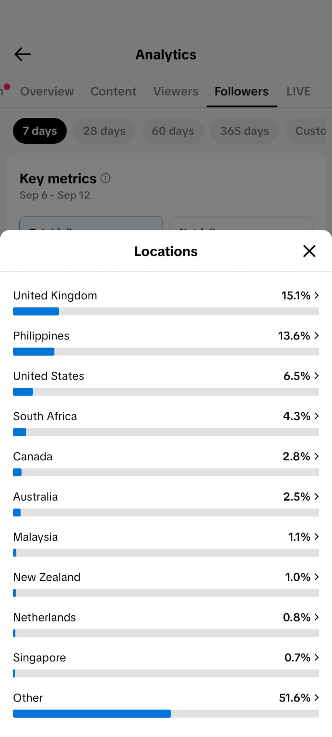Open the United States chevron

coord(316,376)
